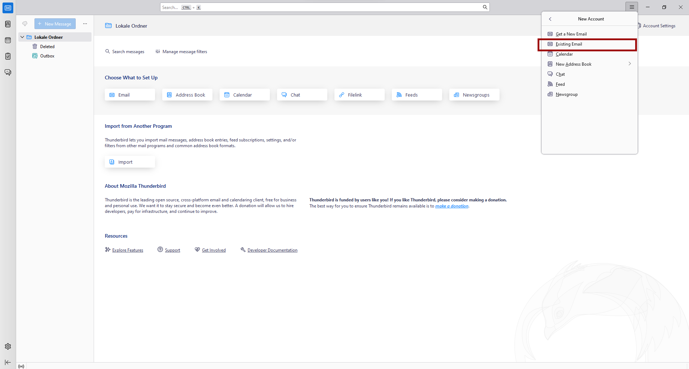
Task: Set up Calendar button
Action: (x=245, y=95)
